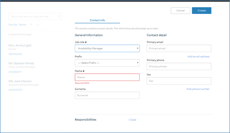230x133 pixels.
Task: Select the Ms. Jane Hanson contact
Action: click(35, 85)
